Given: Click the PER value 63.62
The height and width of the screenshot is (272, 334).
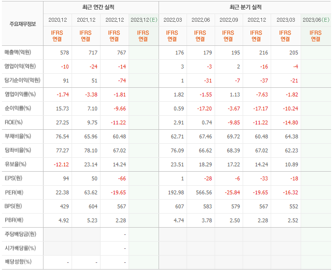Looking at the screenshot, I should point(91,192).
